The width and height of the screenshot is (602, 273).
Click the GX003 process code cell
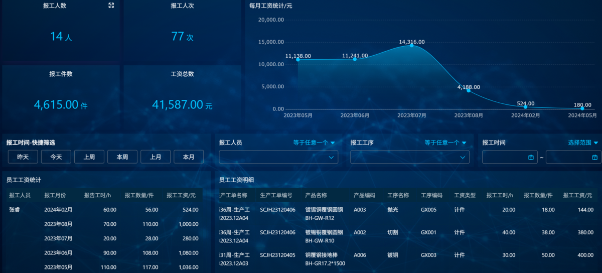[429, 255]
